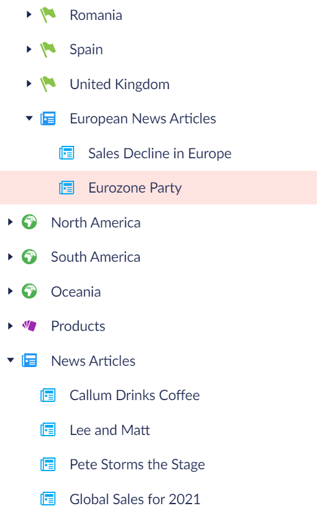Expand the South America node arrow
Screen dimensions: 317x521
pyautogui.click(x=11, y=256)
